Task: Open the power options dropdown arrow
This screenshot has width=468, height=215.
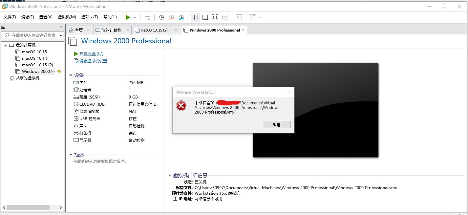Action: click(135, 17)
